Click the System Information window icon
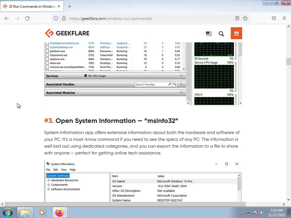 click(48, 164)
